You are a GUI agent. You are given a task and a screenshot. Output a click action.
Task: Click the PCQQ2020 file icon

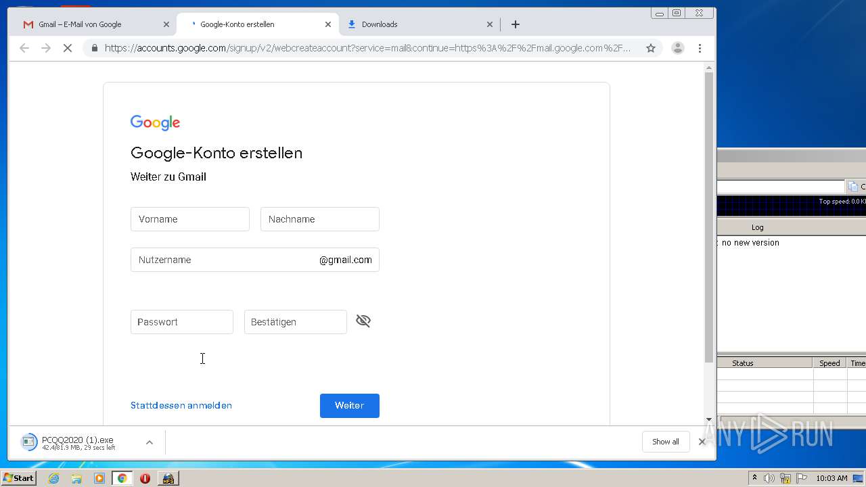(x=29, y=442)
